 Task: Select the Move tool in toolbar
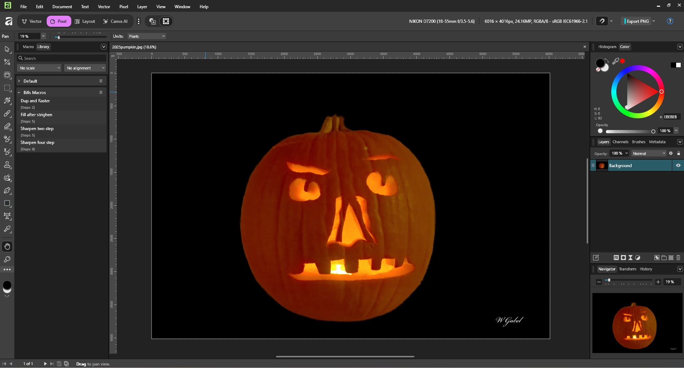coord(7,49)
